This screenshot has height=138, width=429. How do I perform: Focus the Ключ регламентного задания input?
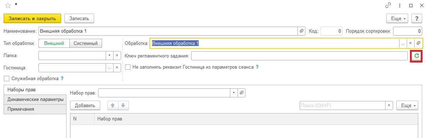[x=300, y=56]
